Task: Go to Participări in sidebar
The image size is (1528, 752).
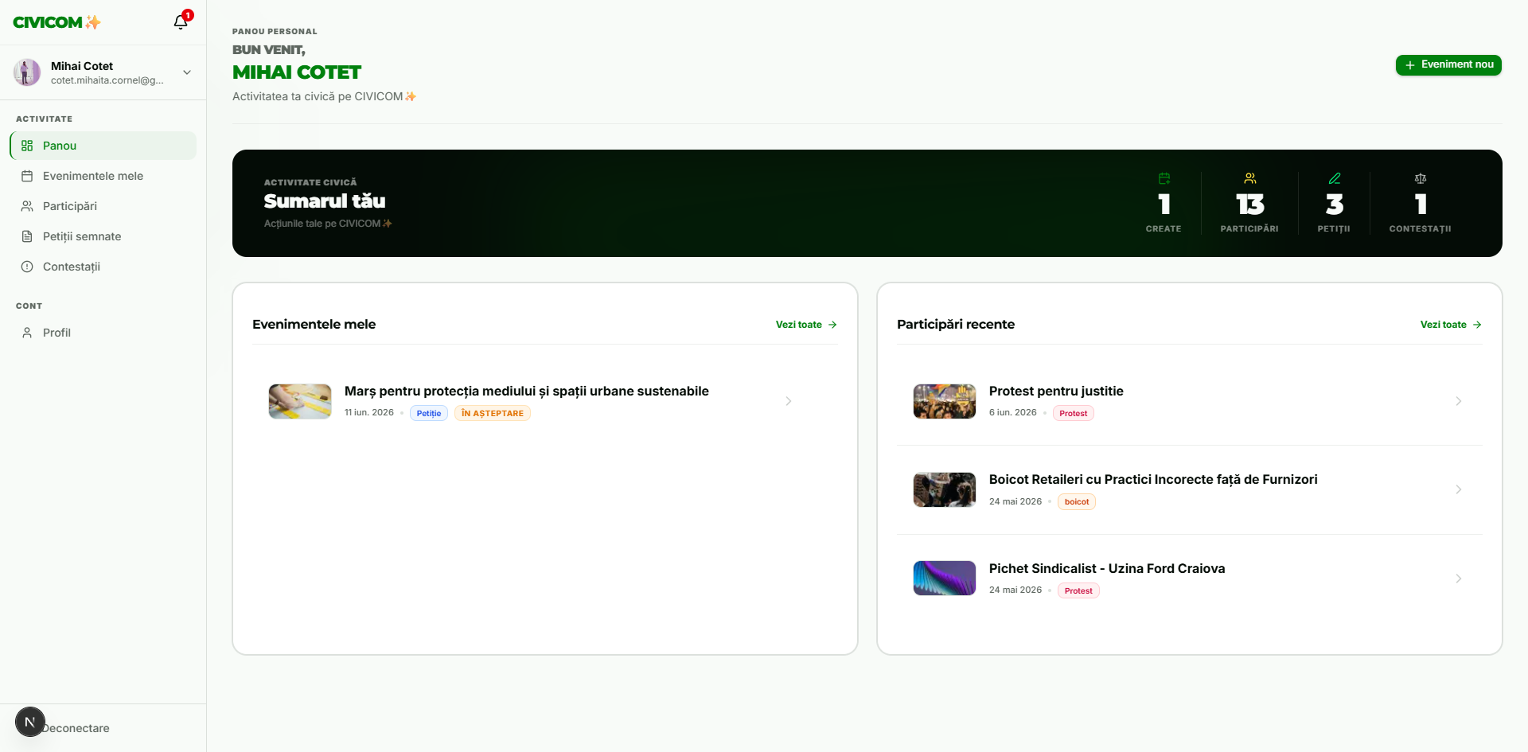Action: (x=103, y=206)
